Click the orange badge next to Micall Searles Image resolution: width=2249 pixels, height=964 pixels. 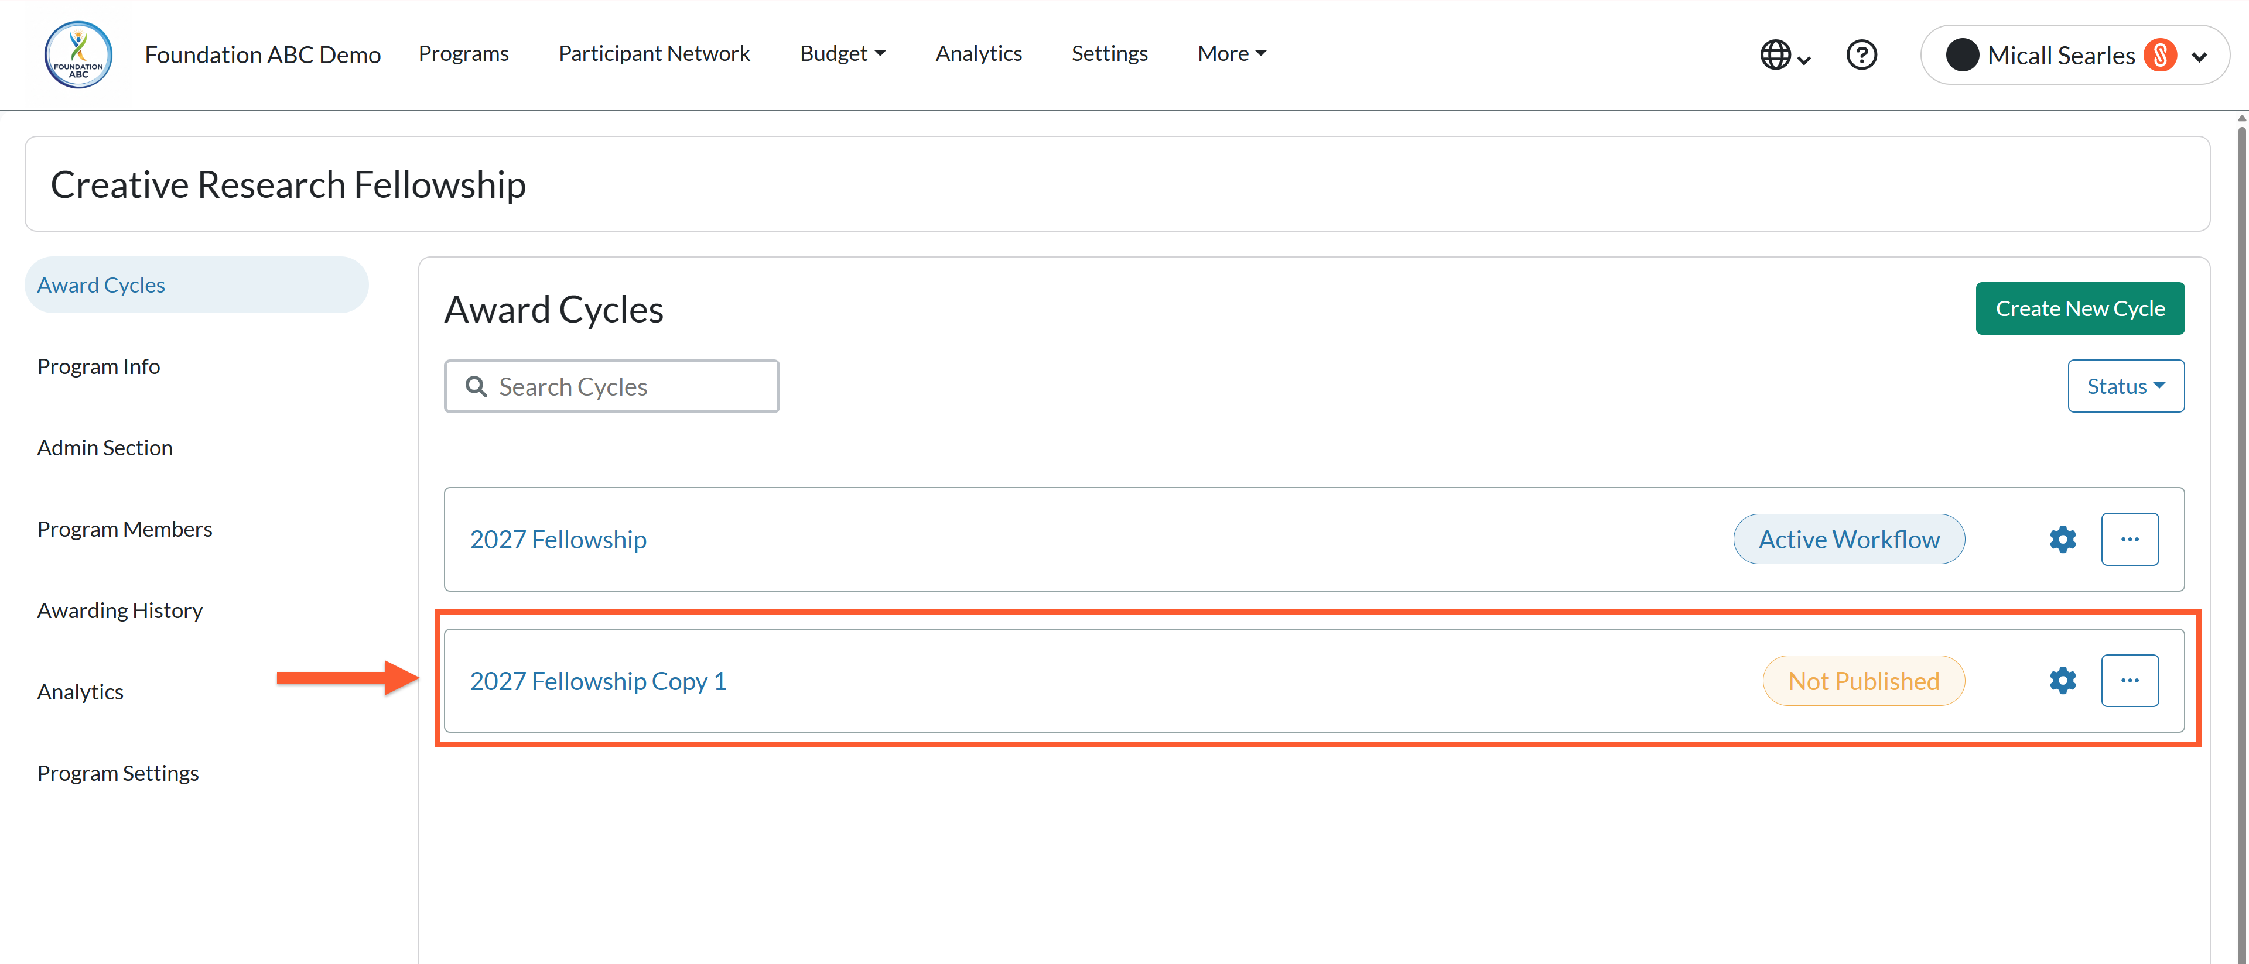[x=2160, y=55]
